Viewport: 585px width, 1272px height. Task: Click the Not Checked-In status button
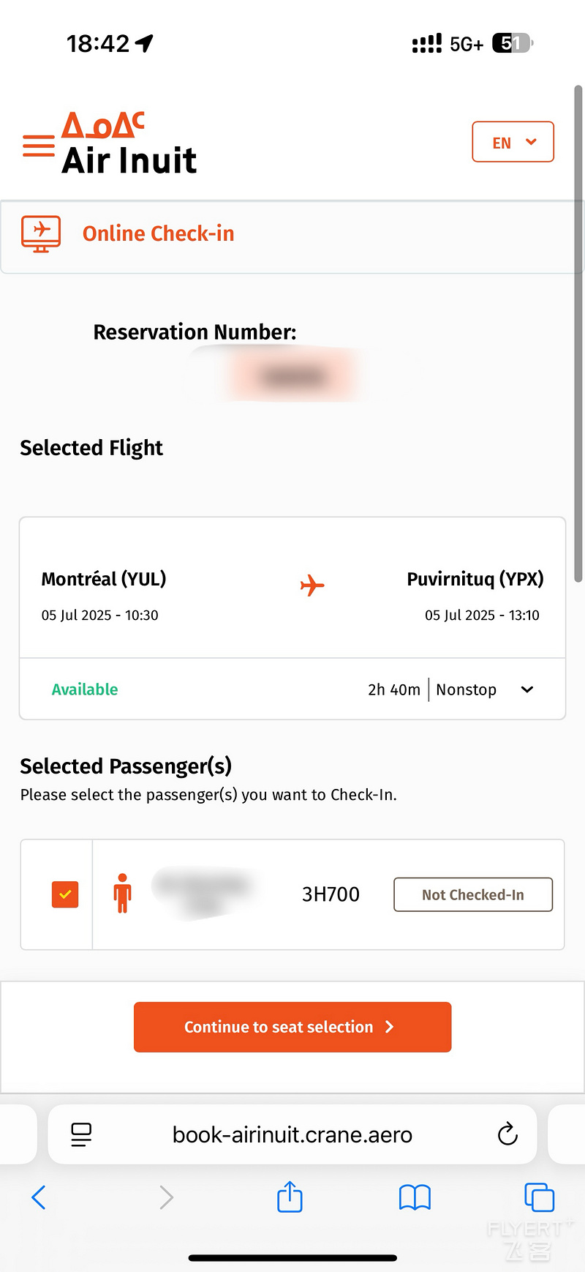pos(473,894)
